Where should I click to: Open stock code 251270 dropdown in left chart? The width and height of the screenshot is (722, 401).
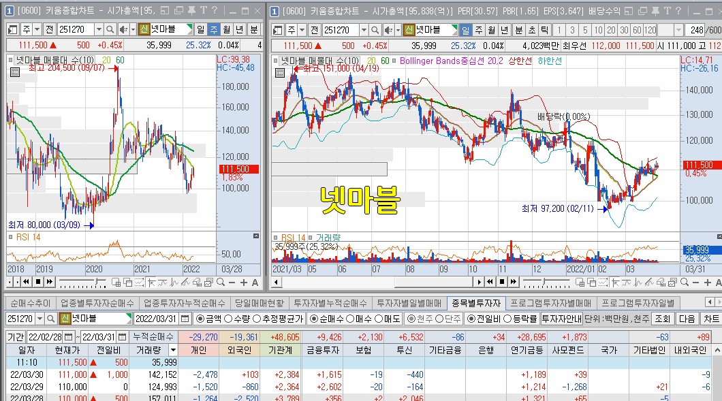99,29
